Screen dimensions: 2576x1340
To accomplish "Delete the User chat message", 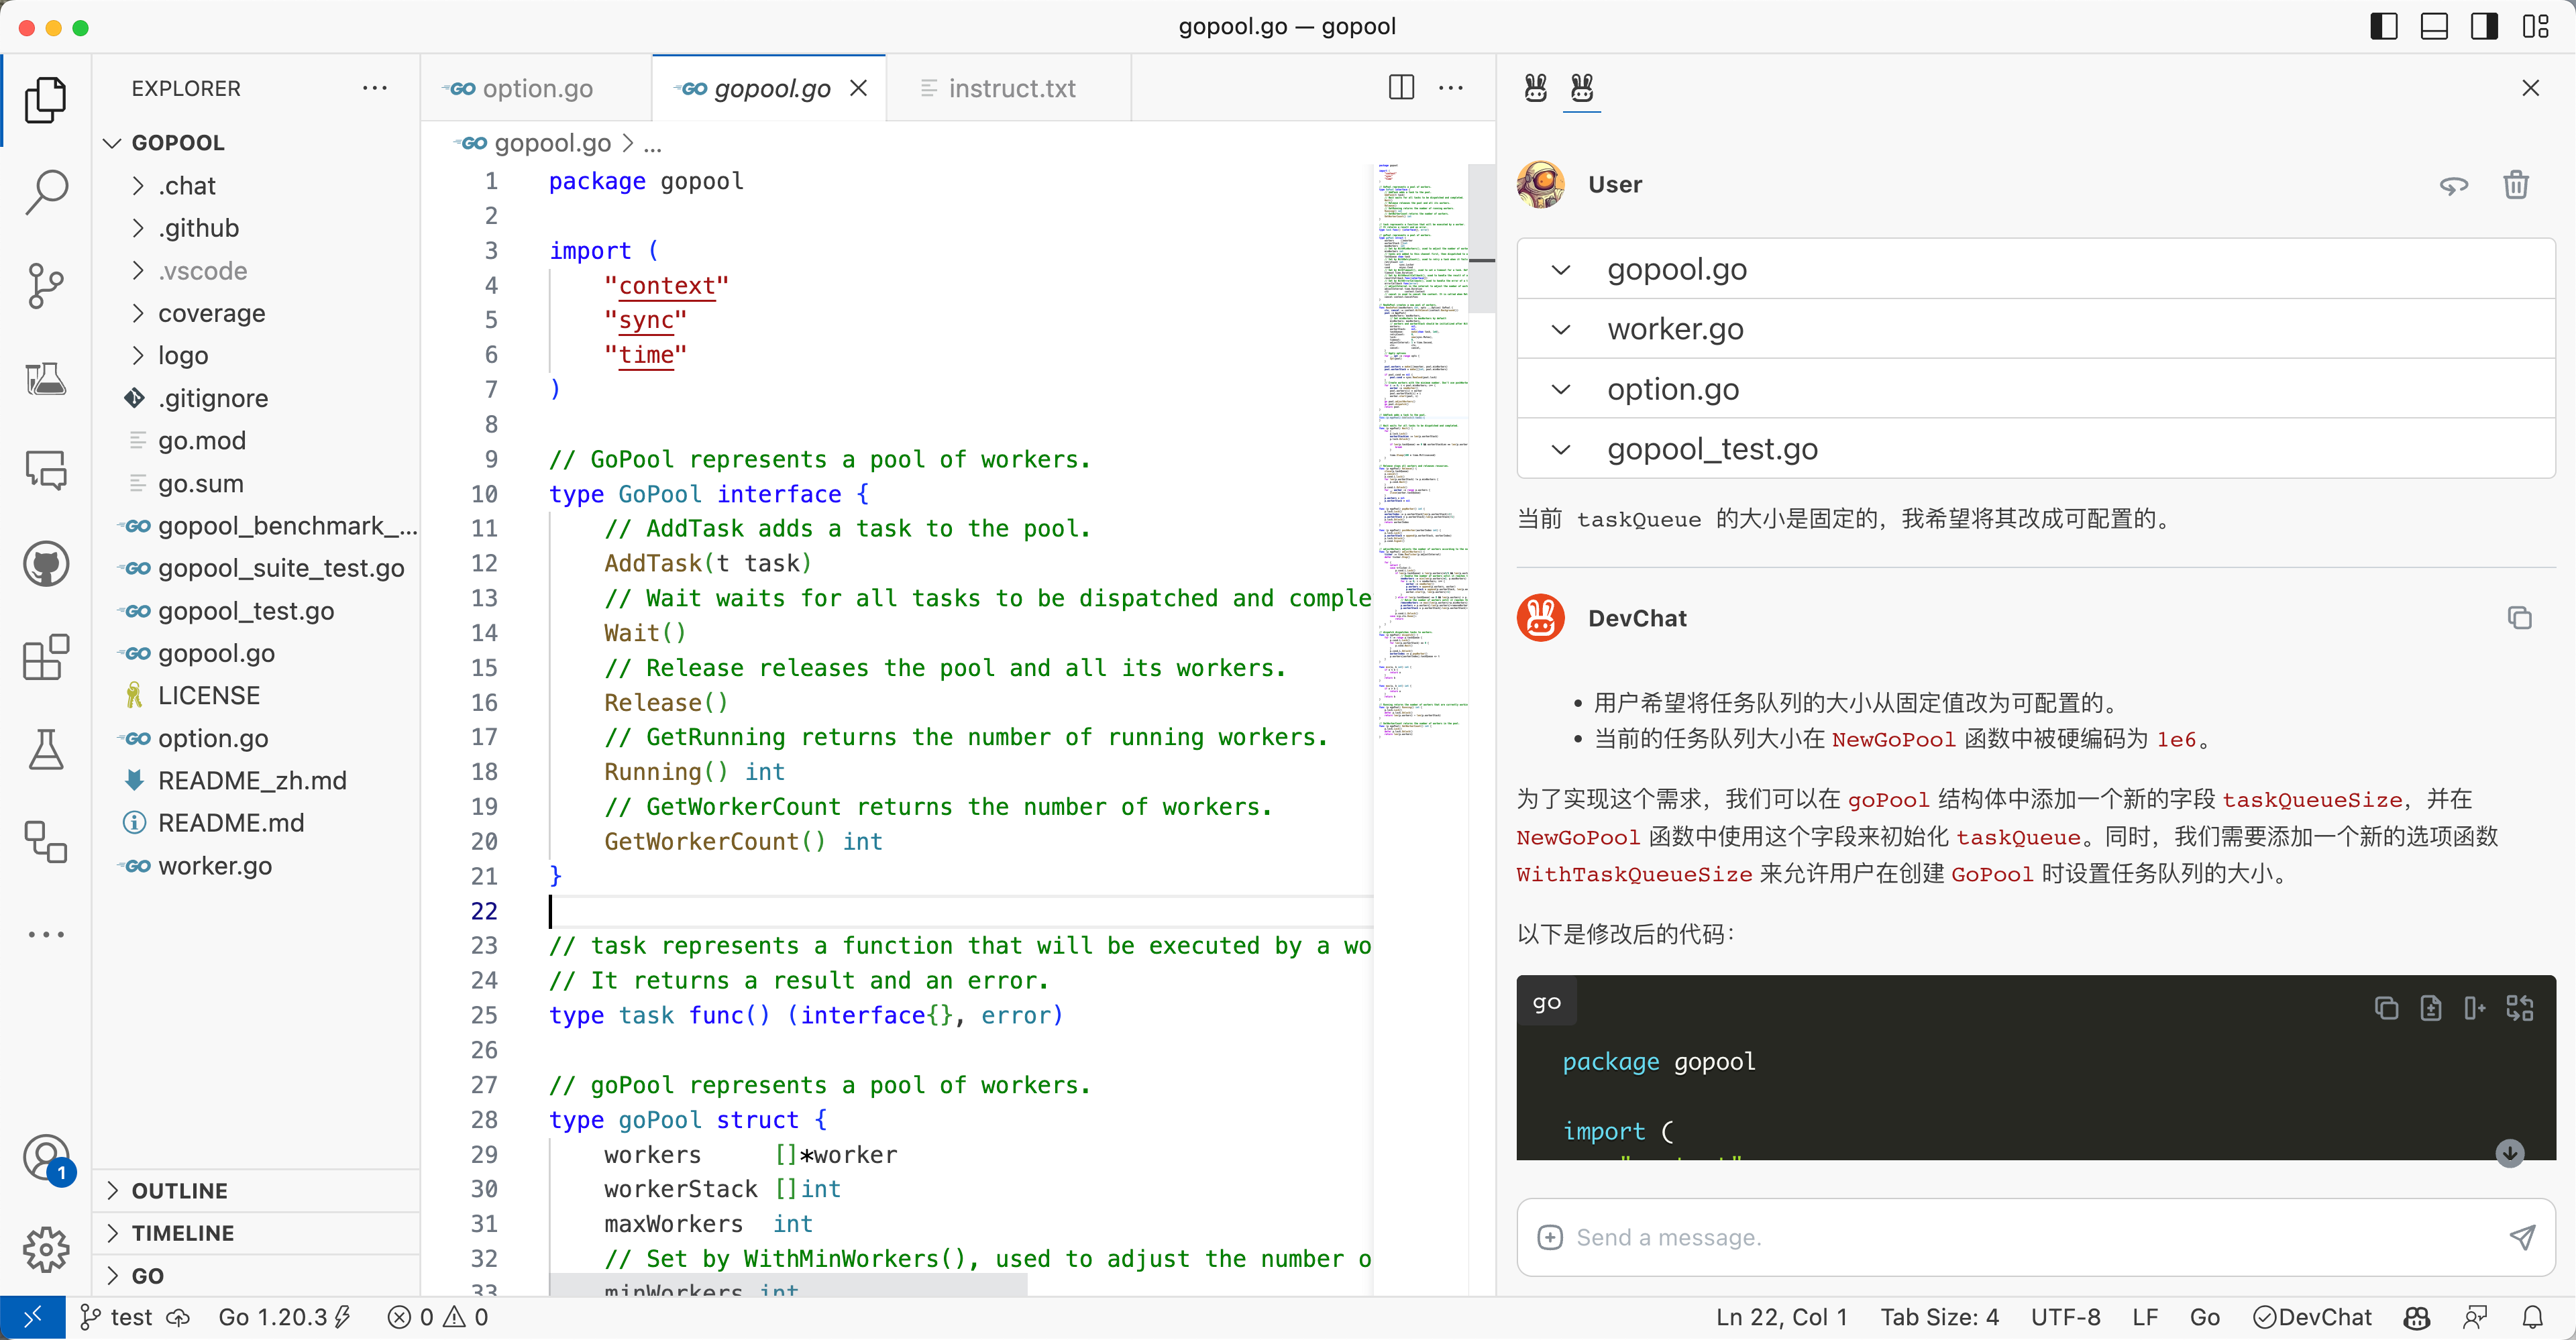I will point(2515,185).
